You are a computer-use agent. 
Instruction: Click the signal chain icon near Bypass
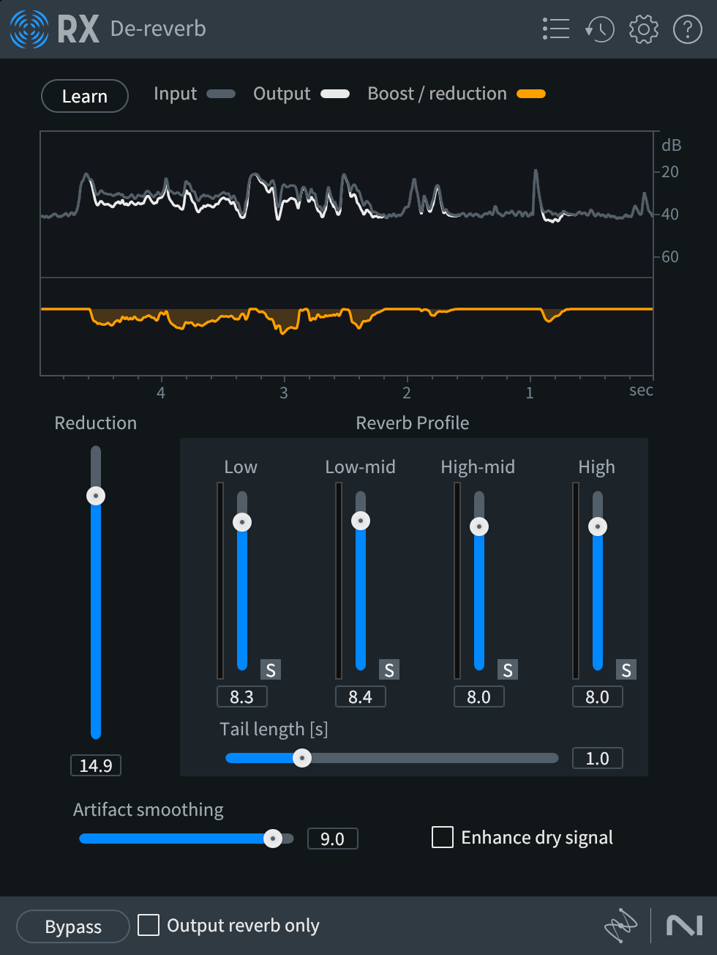pos(620,926)
